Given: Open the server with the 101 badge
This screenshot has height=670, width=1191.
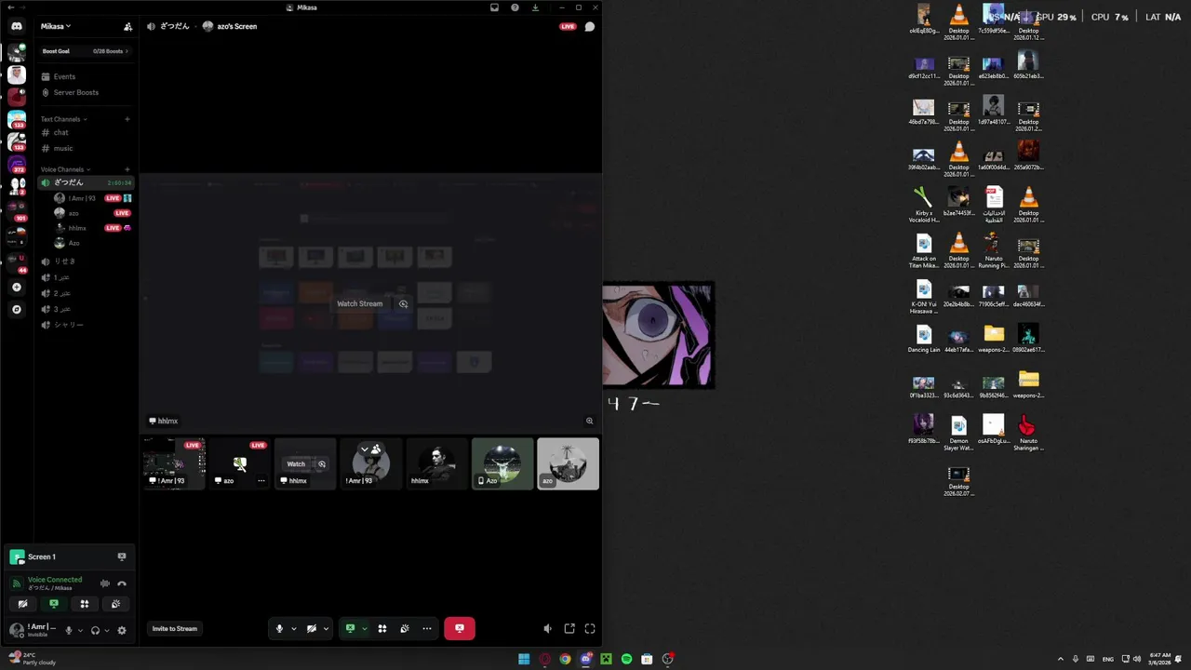Looking at the screenshot, I should coord(17,211).
